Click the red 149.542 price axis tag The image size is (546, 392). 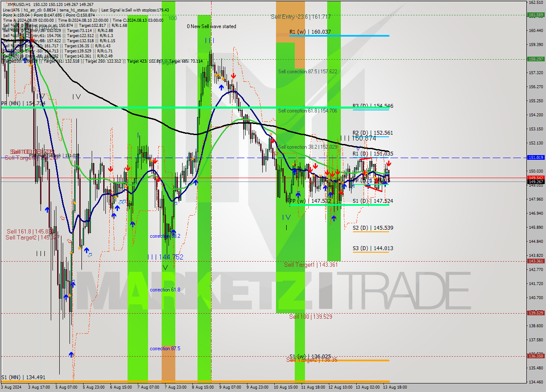(536, 178)
